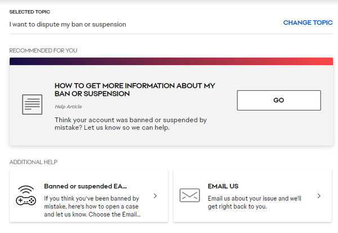Click the help article document icon
The width and height of the screenshot is (338, 233).
click(32, 103)
